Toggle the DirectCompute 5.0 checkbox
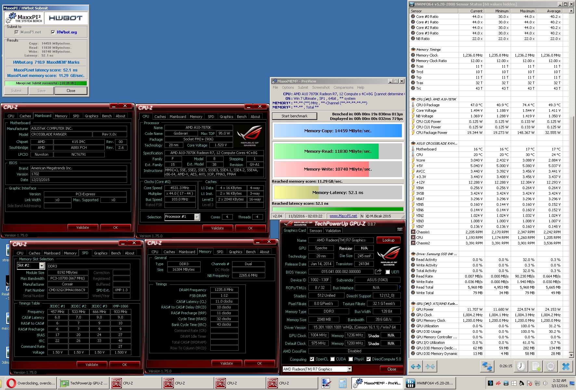The image size is (576, 390). 369,359
